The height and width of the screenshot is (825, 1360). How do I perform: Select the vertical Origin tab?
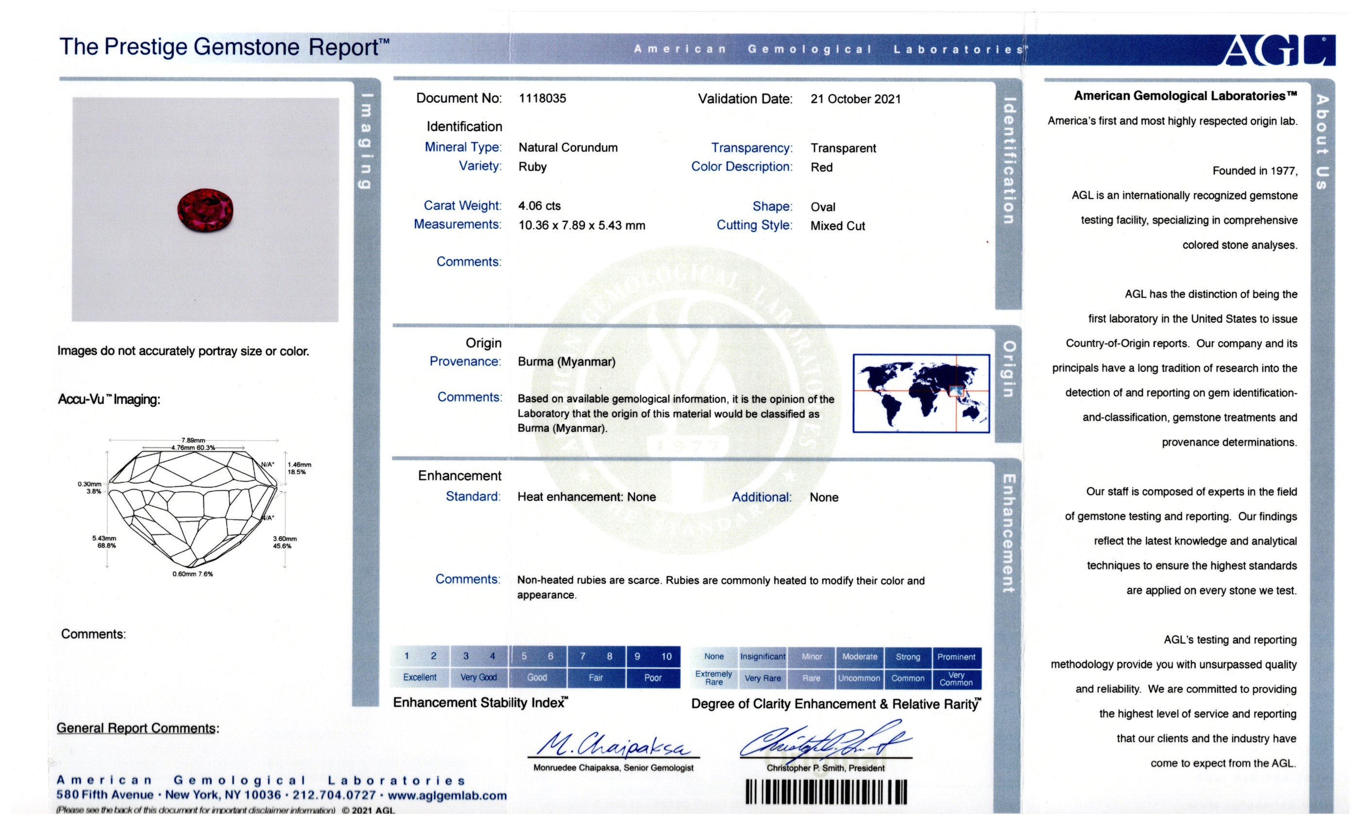tap(1008, 369)
